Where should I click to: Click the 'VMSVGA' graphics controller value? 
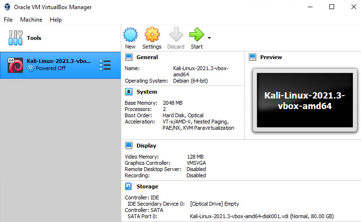pyautogui.click(x=196, y=163)
